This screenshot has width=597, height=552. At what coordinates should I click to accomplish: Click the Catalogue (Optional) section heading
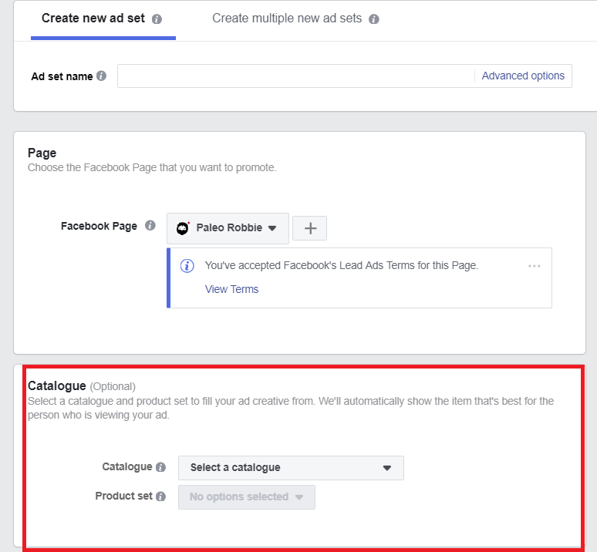[x=81, y=385]
